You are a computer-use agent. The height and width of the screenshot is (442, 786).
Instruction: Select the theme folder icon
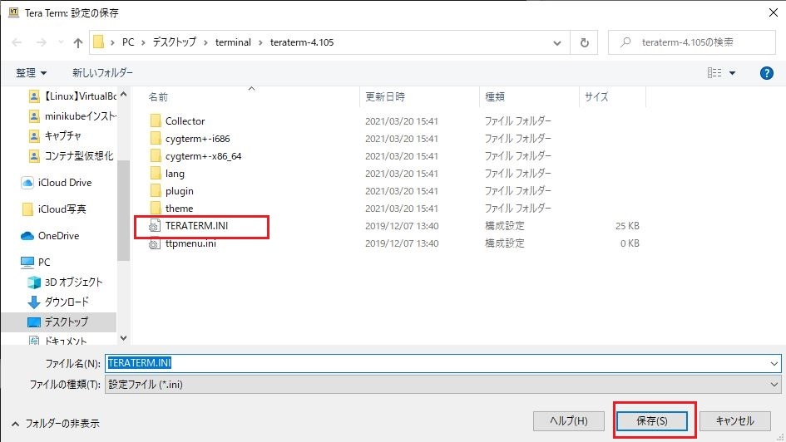pyautogui.click(x=156, y=209)
